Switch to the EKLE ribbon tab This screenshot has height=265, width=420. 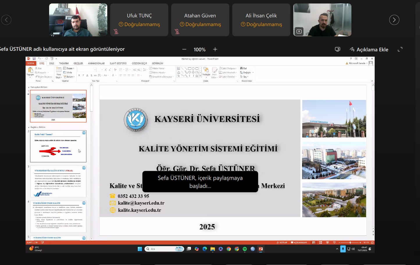point(52,63)
